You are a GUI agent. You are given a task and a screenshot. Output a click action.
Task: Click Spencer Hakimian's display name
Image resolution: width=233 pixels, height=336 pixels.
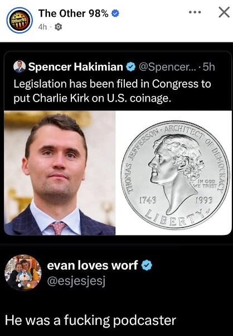[76, 67]
